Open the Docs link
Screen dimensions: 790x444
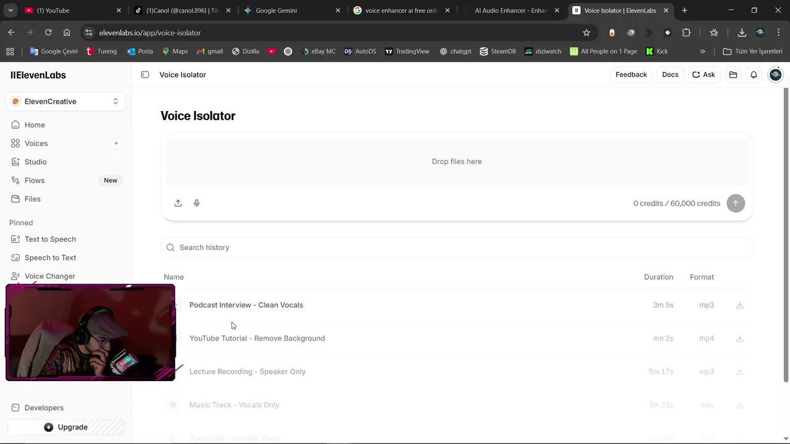pyautogui.click(x=670, y=75)
